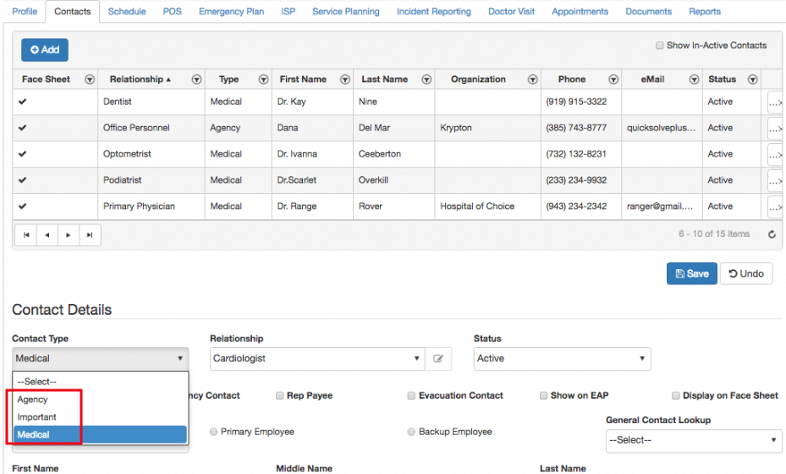Switch to the Schedule tab
This screenshot has height=474, width=786.
click(127, 11)
